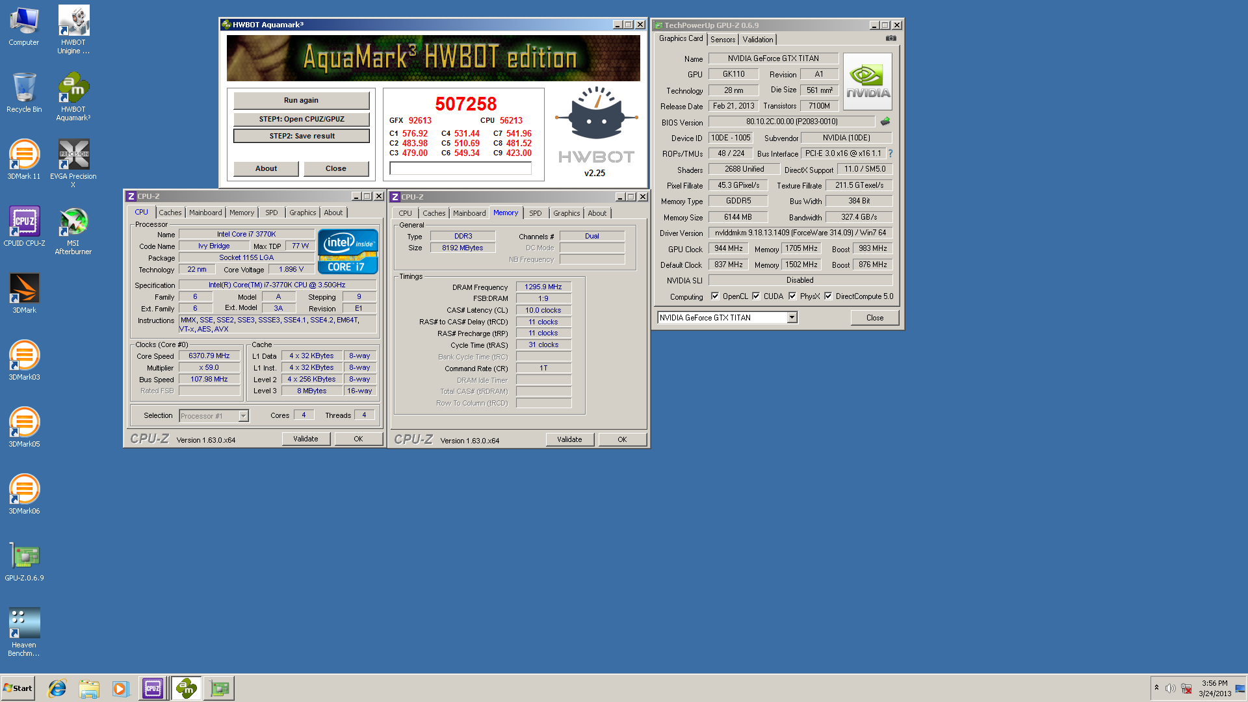Click Validate in left CPU-Z window
The height and width of the screenshot is (702, 1248).
point(305,439)
